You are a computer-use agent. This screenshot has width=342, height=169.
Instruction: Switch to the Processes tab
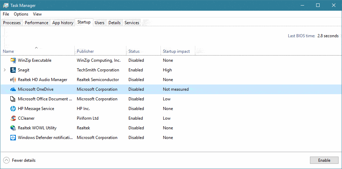coord(12,23)
